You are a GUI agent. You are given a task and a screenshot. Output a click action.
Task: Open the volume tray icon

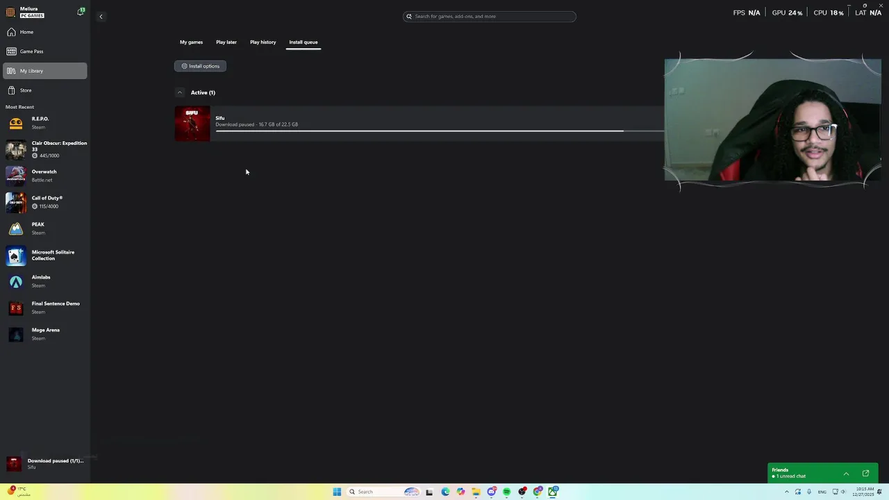(843, 492)
